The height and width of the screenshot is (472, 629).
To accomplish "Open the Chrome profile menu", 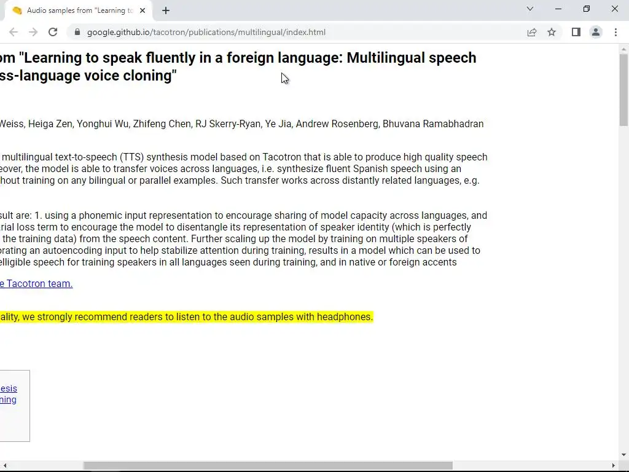I will (596, 32).
